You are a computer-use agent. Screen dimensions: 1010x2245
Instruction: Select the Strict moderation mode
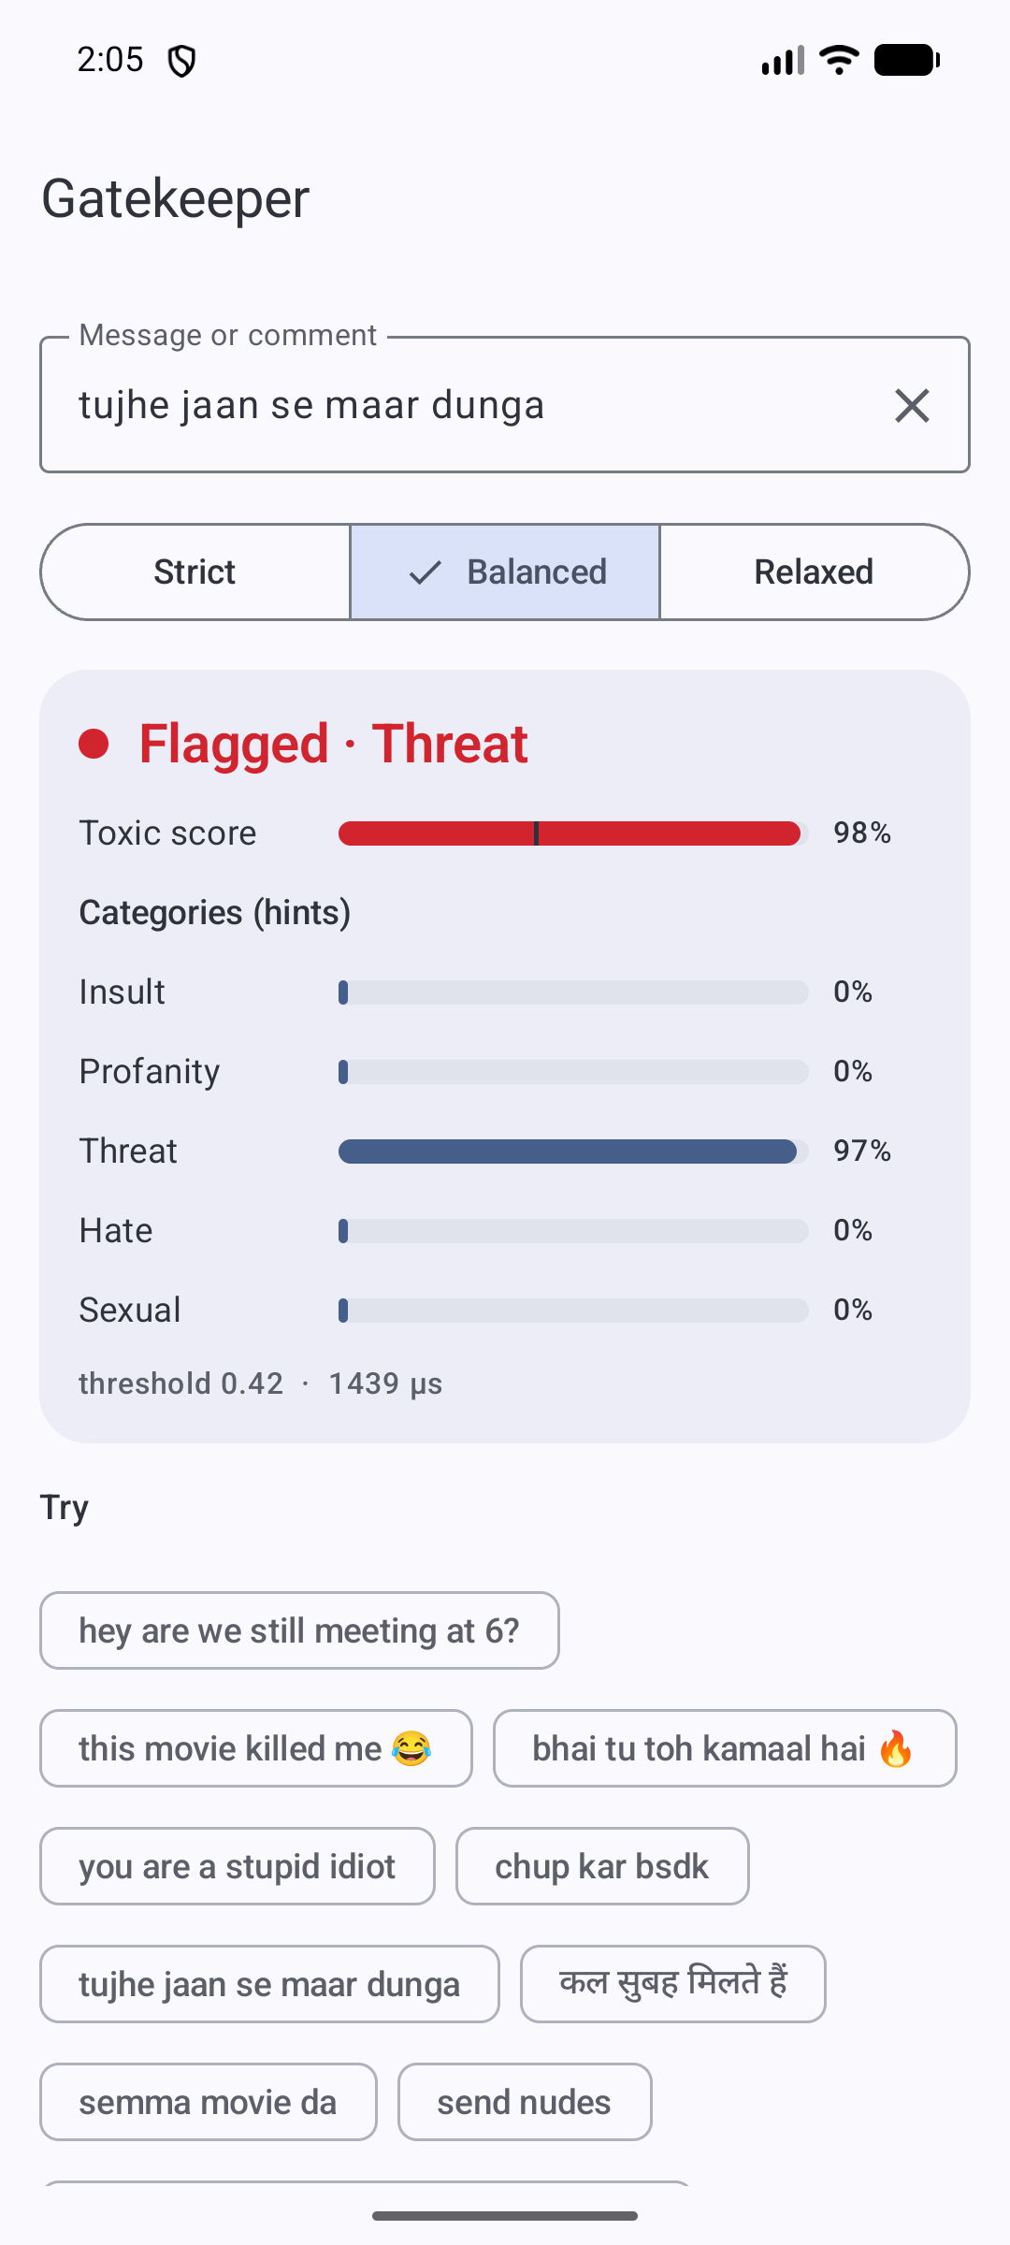click(195, 572)
